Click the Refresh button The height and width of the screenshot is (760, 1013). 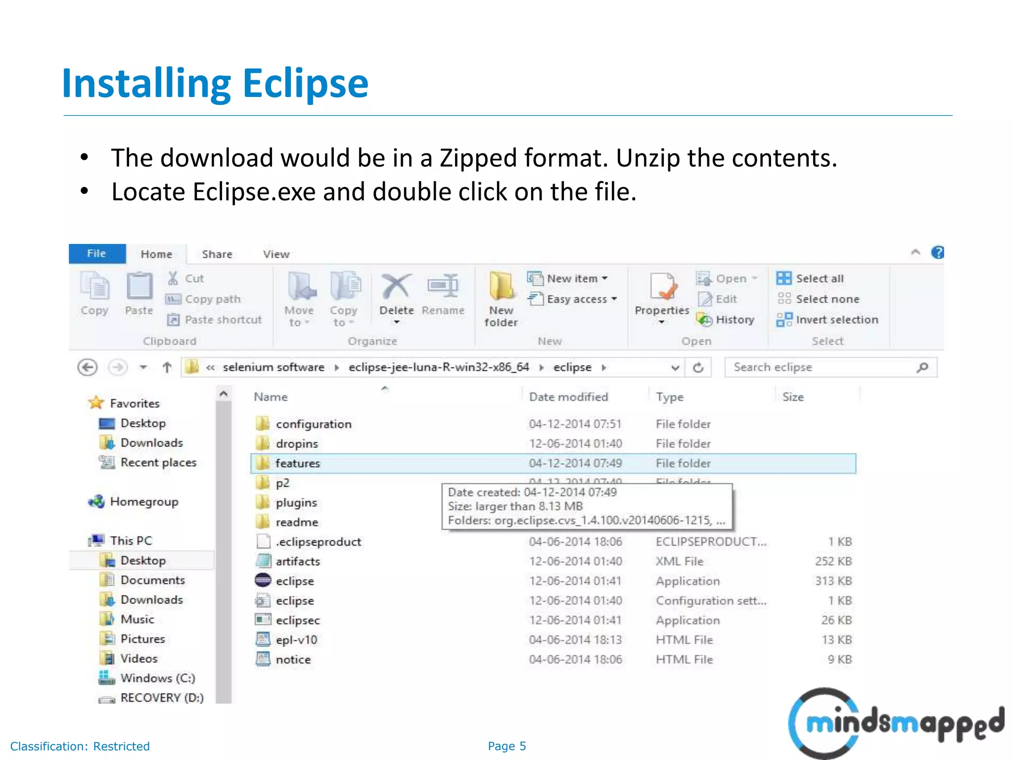coord(698,368)
